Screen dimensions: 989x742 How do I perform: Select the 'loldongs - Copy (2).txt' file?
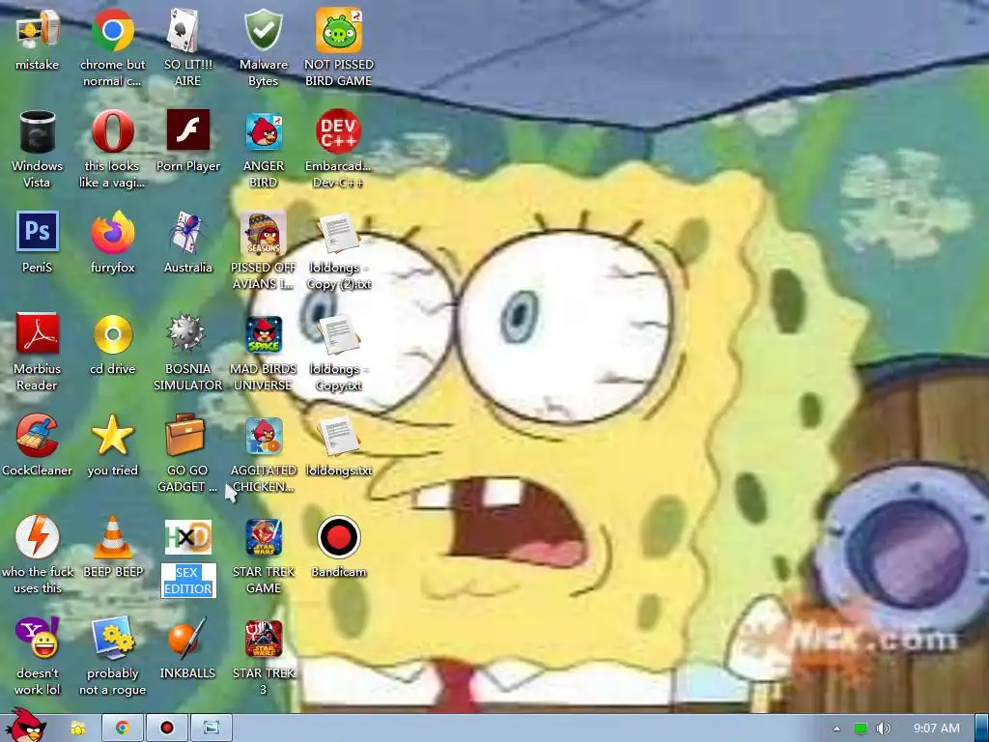[x=339, y=250]
